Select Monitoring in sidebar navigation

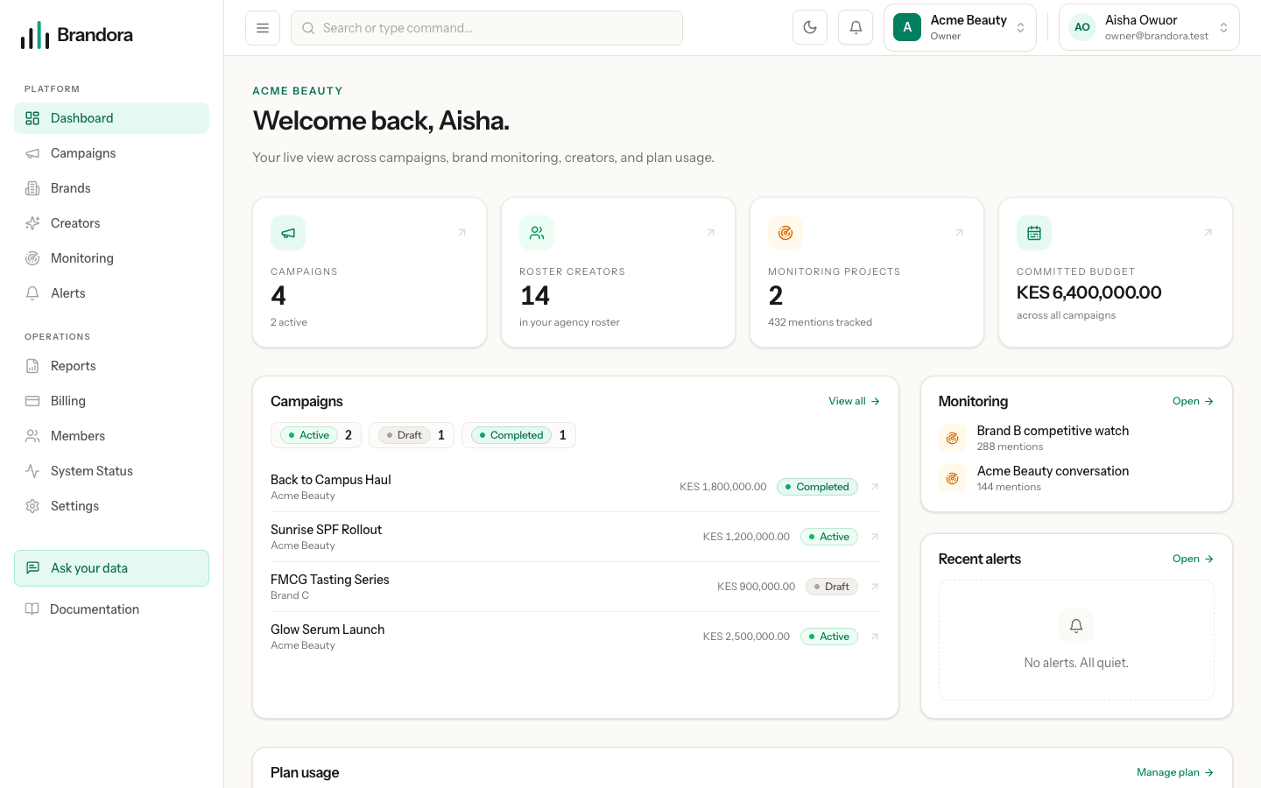click(x=111, y=258)
